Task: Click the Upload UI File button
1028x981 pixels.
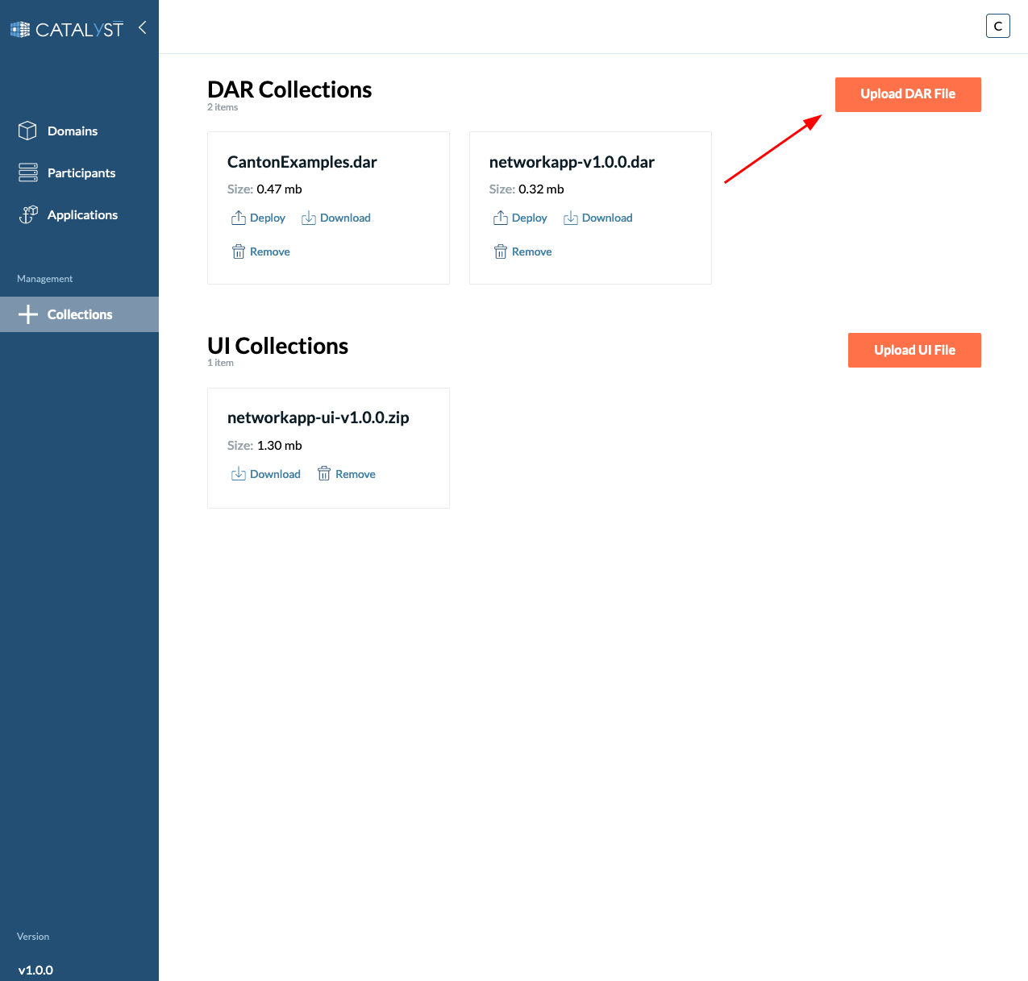Action: [914, 350]
